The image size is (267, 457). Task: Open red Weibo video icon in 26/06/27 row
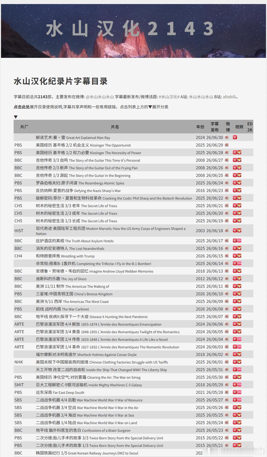click(x=235, y=160)
